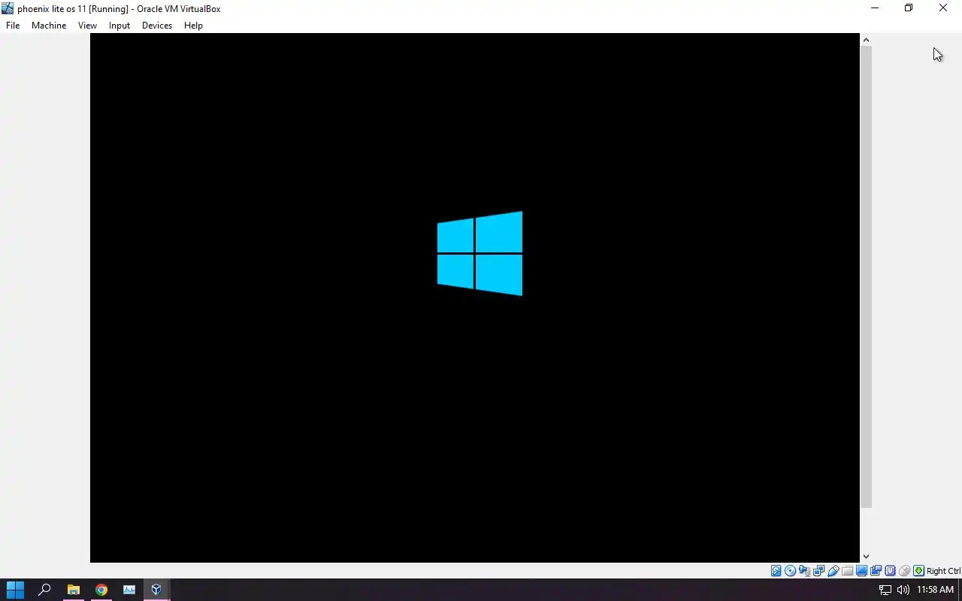Viewport: 962px width, 601px height.
Task: Open the Devices menu
Action: tap(157, 25)
